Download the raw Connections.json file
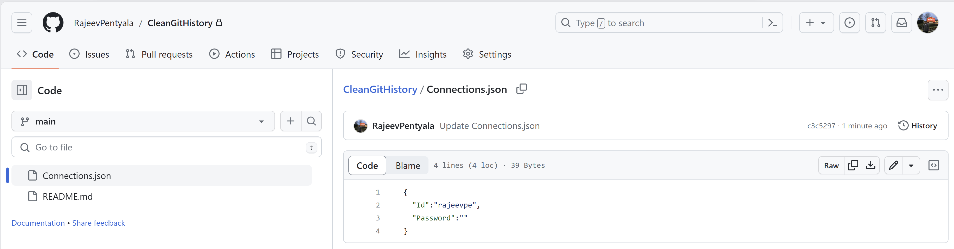The height and width of the screenshot is (249, 954). 871,165
